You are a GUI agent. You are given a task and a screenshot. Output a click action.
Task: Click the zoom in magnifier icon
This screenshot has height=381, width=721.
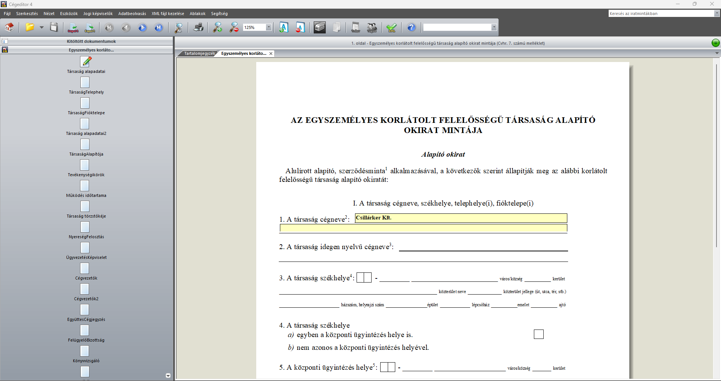pos(218,27)
